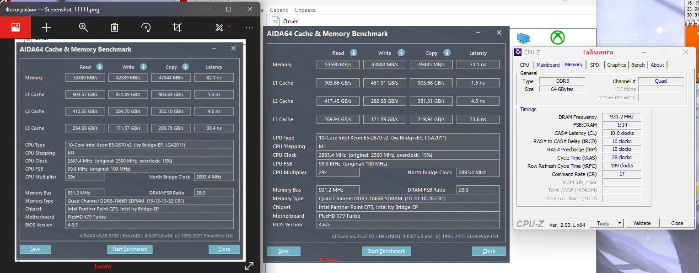Delete the photo using the trash icon
699x273 pixels.
(x=115, y=27)
